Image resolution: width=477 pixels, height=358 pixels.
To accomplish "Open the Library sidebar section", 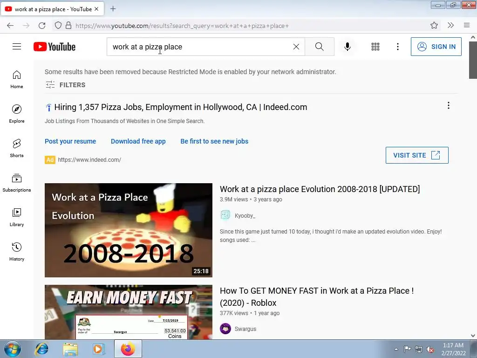I will (17, 217).
